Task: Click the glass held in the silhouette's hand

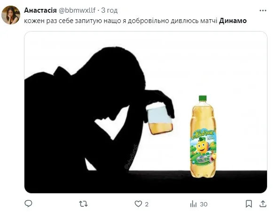Action: (x=160, y=119)
